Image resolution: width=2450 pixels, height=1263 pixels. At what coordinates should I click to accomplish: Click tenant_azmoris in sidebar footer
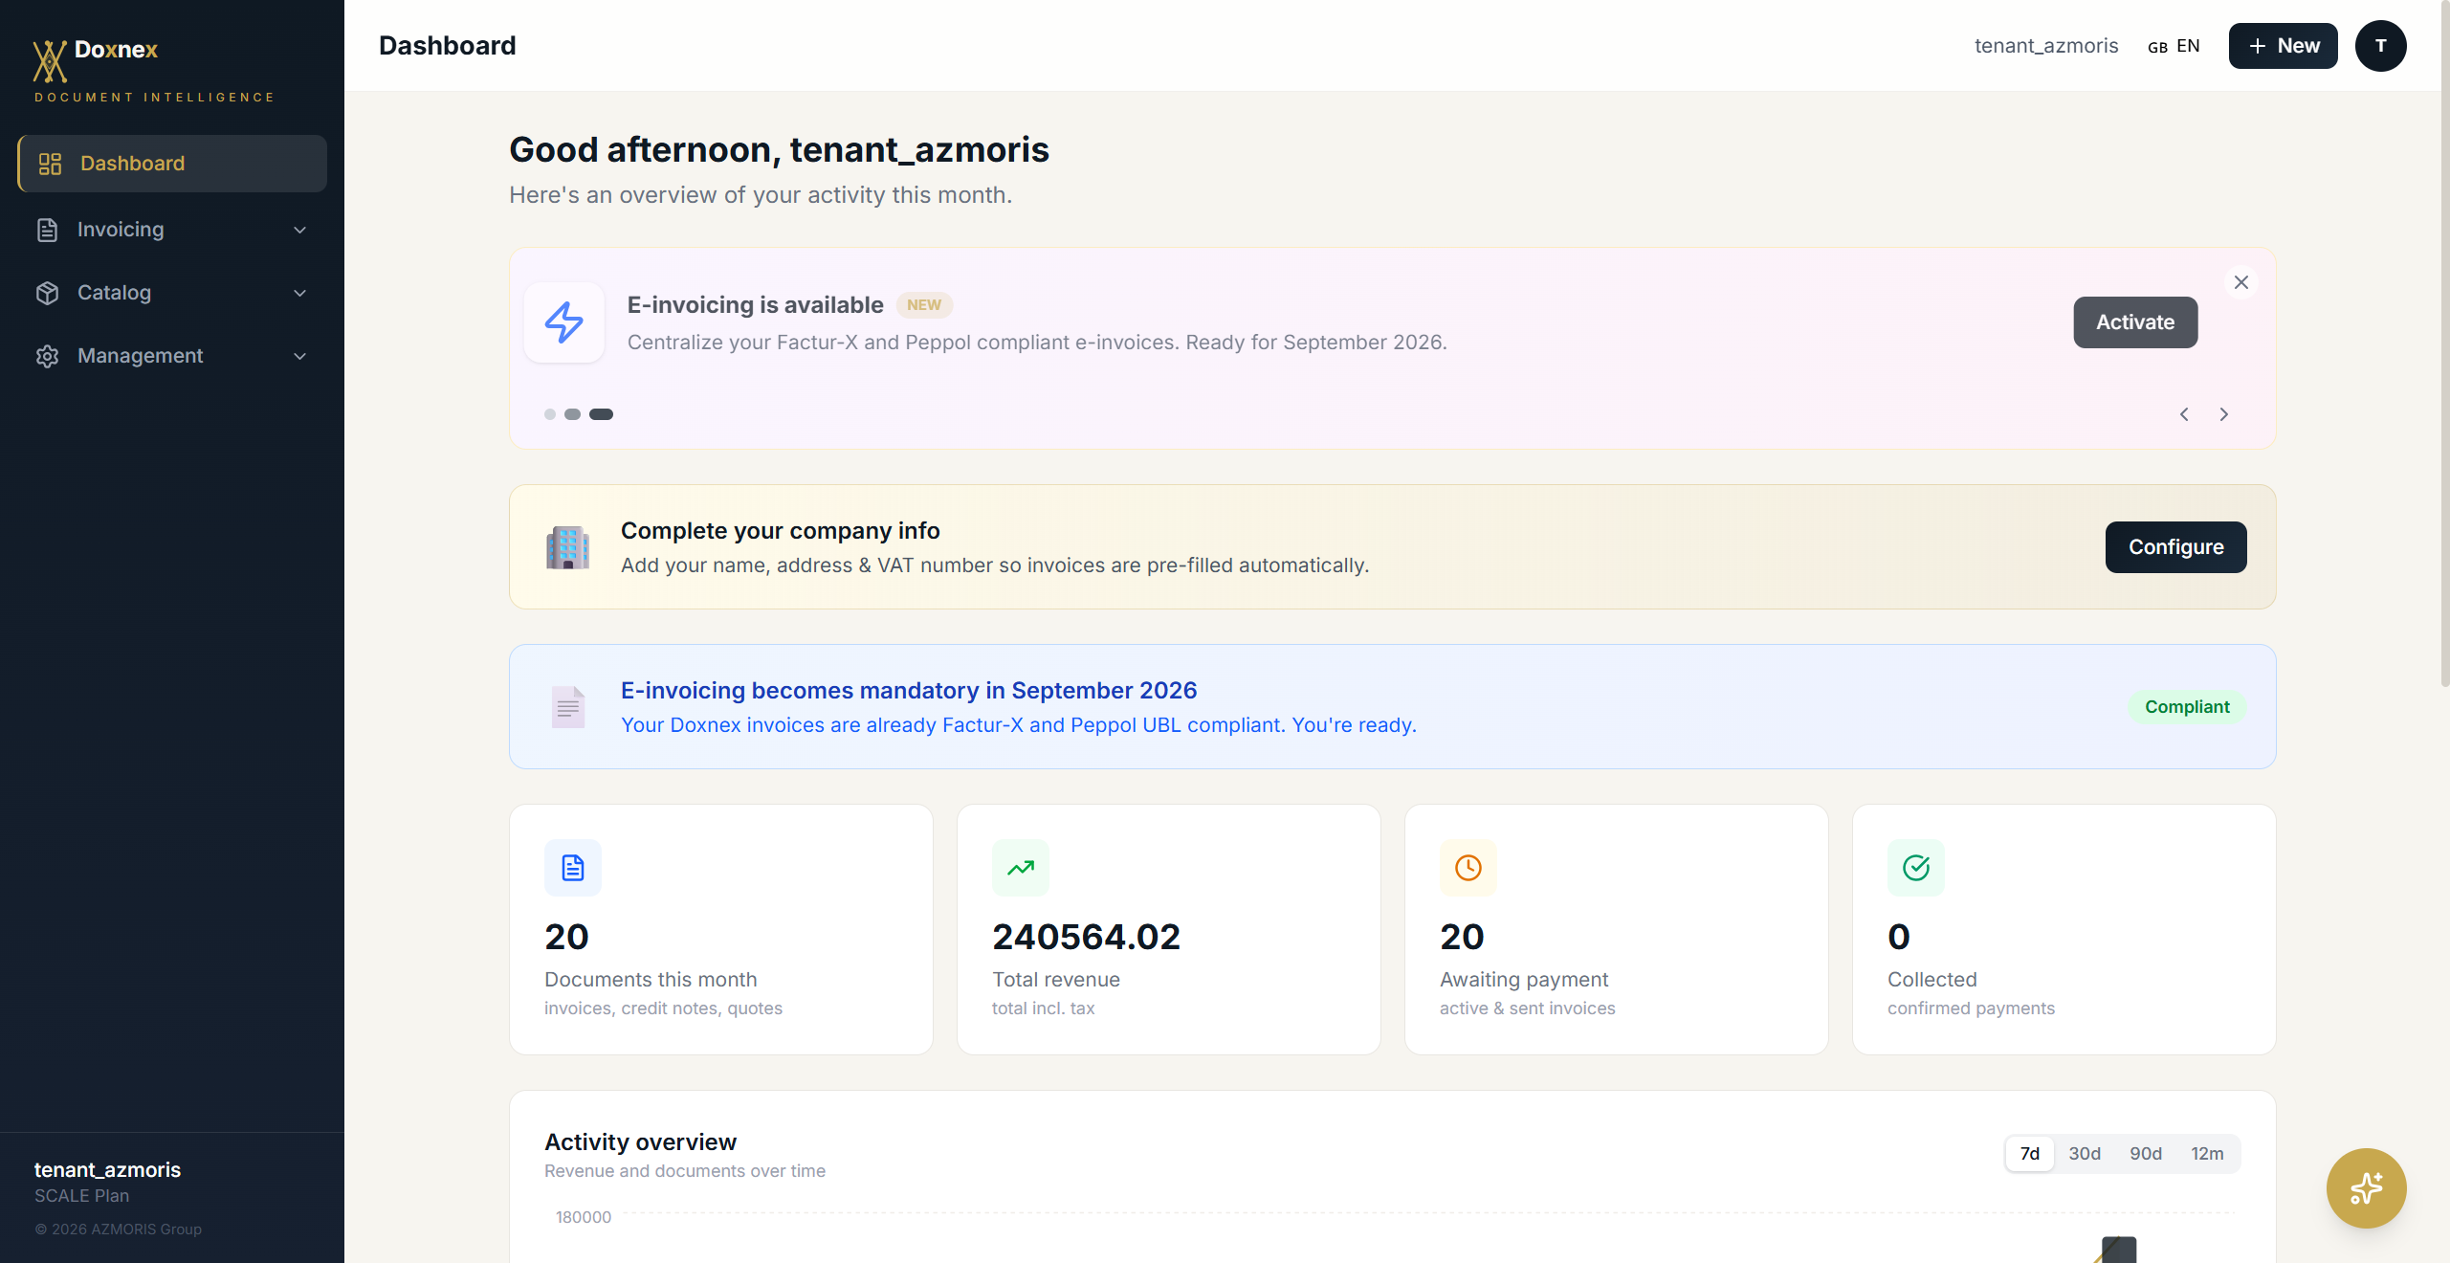tap(107, 1170)
